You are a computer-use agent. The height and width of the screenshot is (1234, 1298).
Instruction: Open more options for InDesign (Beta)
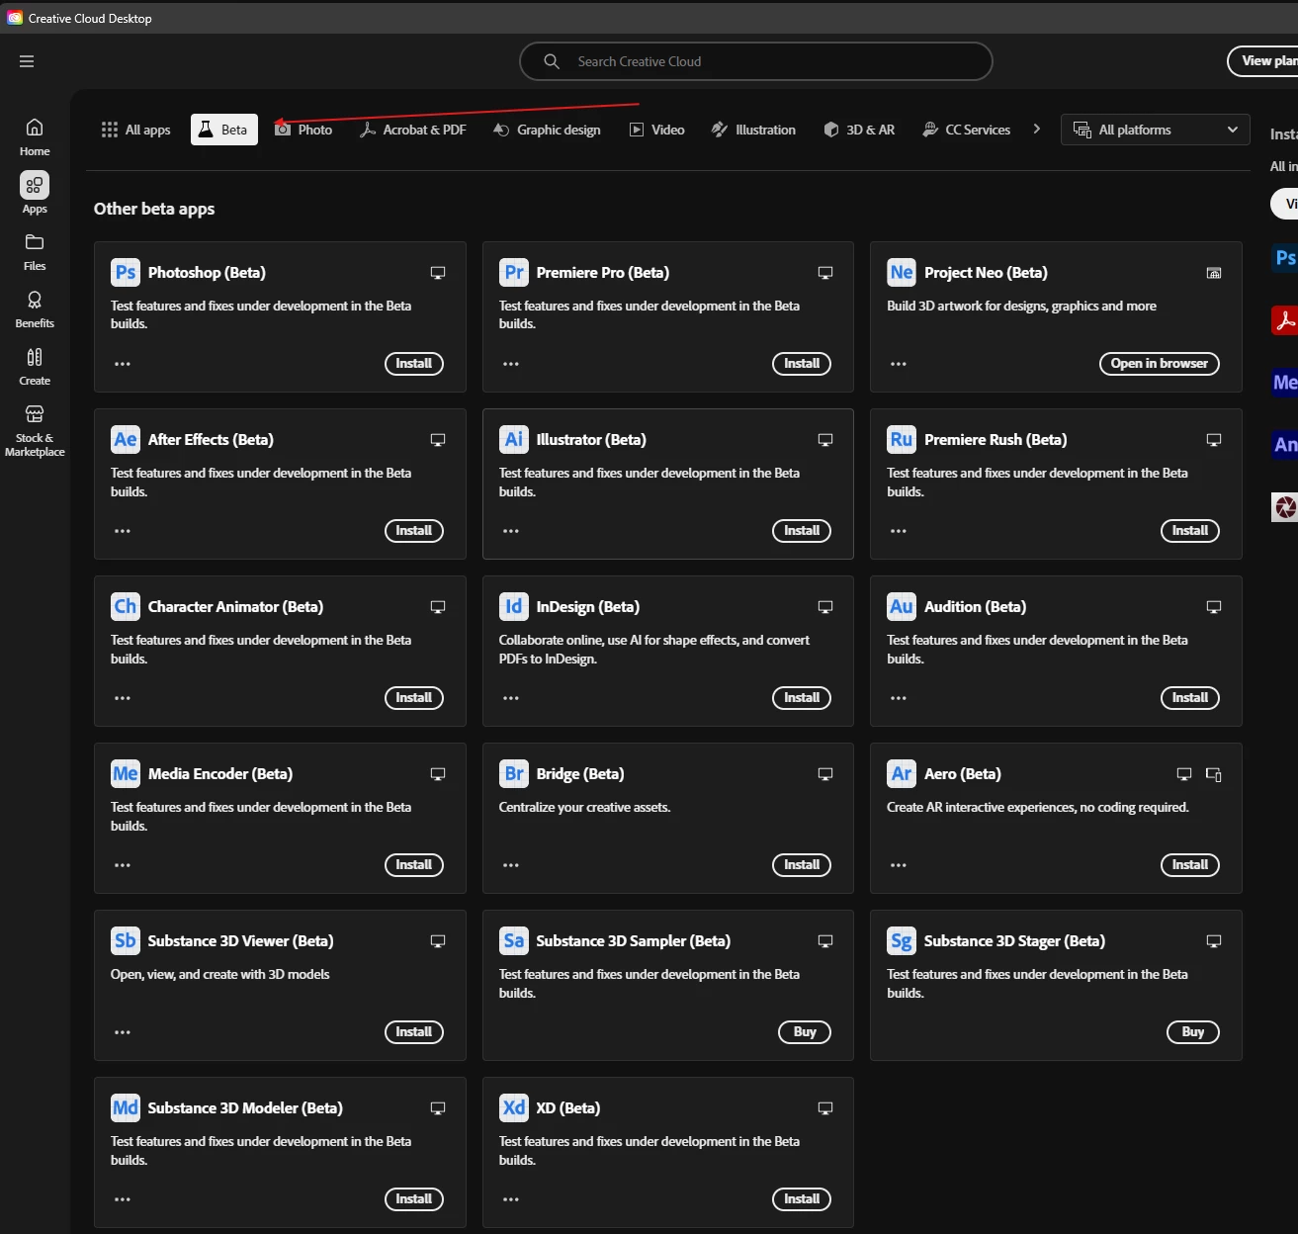click(511, 698)
